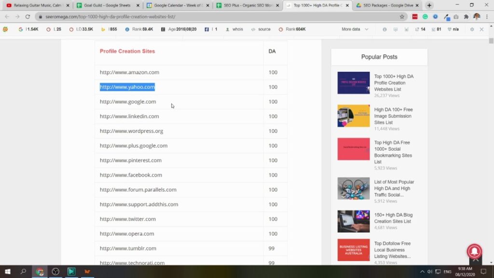494x278 pixels.
Task: Click the SEOquake info icon
Action: [384, 29]
